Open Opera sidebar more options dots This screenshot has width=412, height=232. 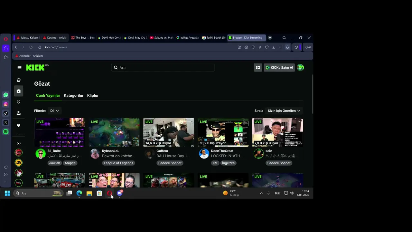point(6,182)
